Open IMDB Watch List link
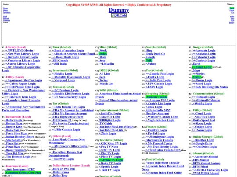The width and height of the screenshot is (237, 177). click(x=106, y=83)
